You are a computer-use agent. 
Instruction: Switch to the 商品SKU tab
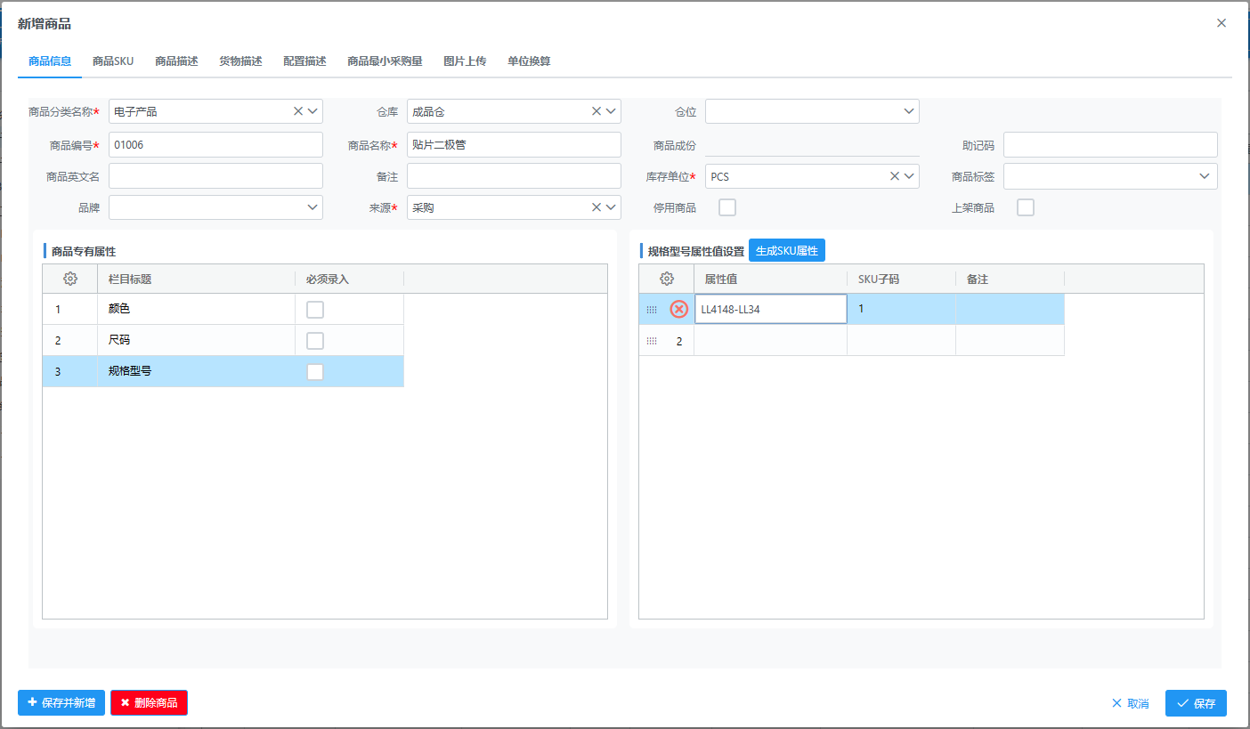(113, 61)
